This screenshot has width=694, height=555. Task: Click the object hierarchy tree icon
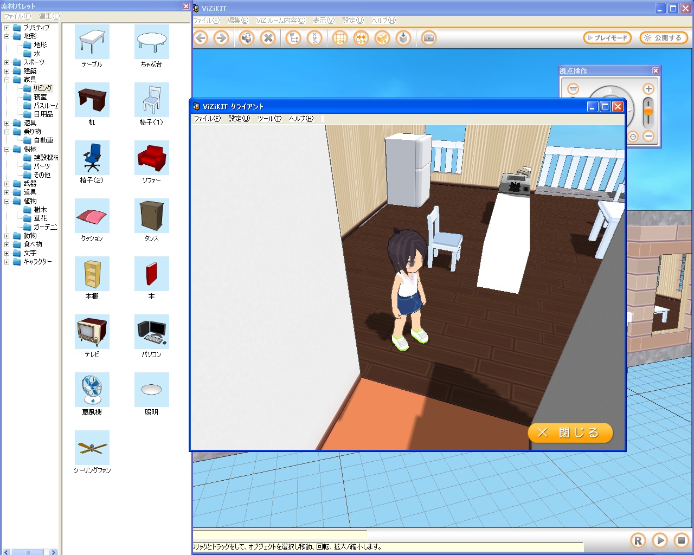pos(293,38)
